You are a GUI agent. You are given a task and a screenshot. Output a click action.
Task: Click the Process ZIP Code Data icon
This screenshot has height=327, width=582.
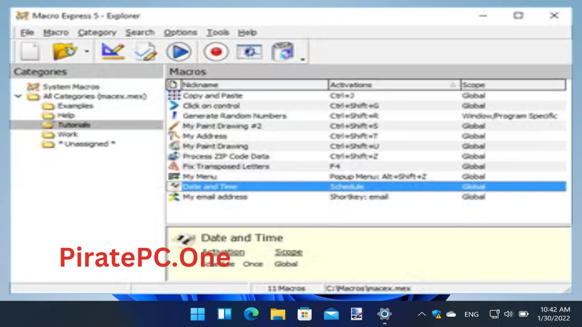(174, 156)
